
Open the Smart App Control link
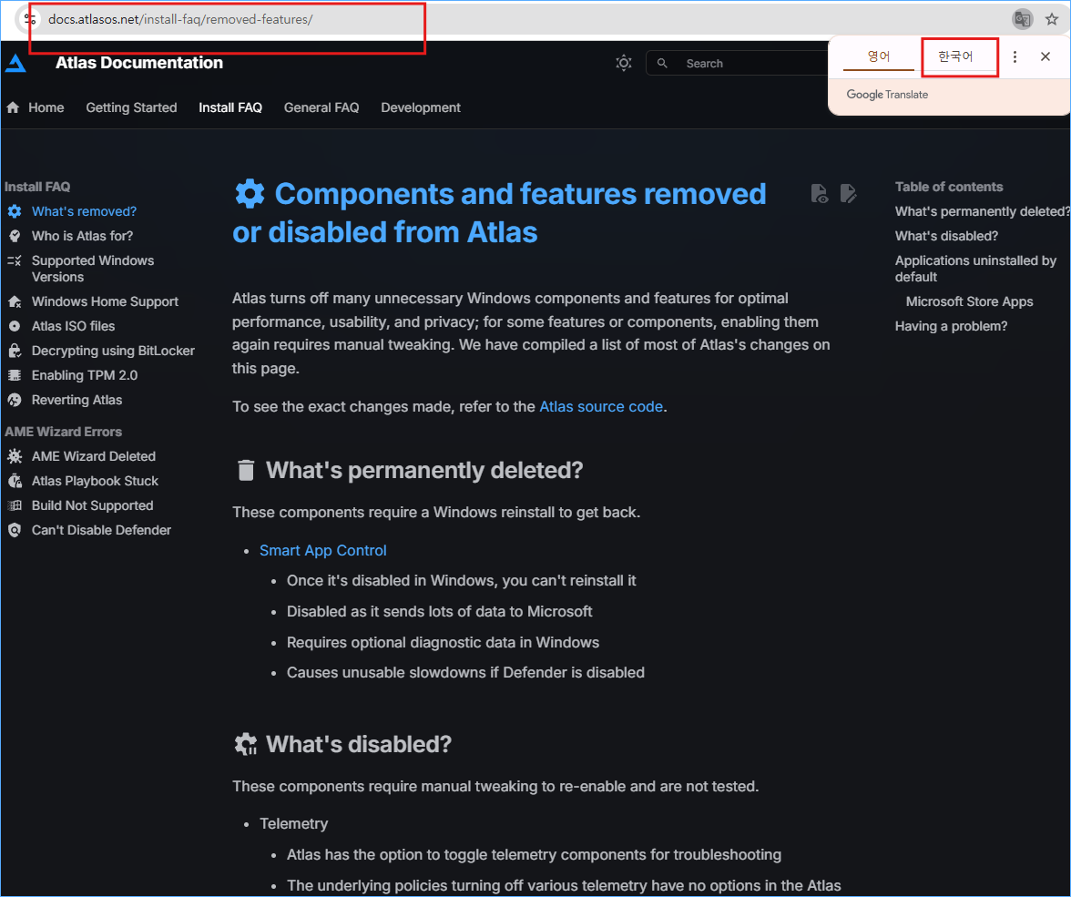323,551
